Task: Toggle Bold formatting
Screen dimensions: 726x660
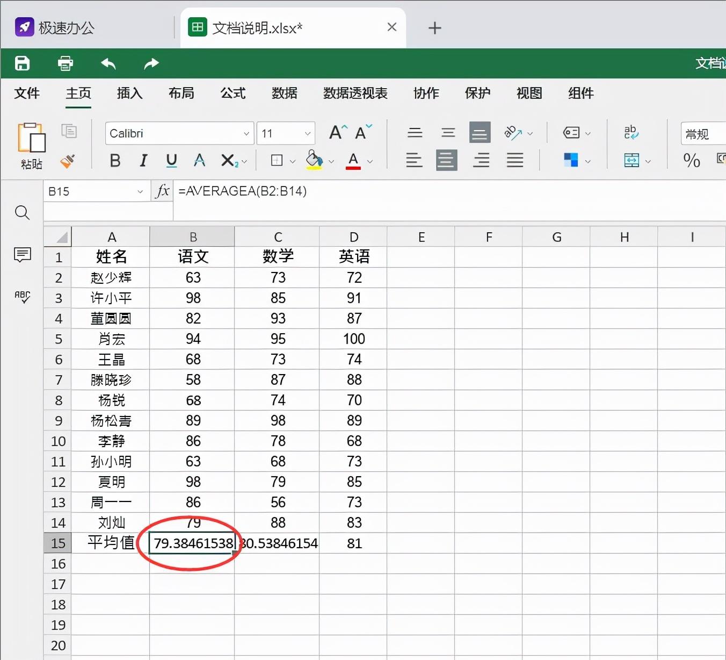Action: (x=115, y=160)
